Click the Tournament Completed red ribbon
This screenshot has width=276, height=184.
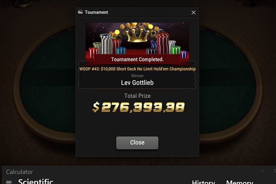(x=137, y=60)
